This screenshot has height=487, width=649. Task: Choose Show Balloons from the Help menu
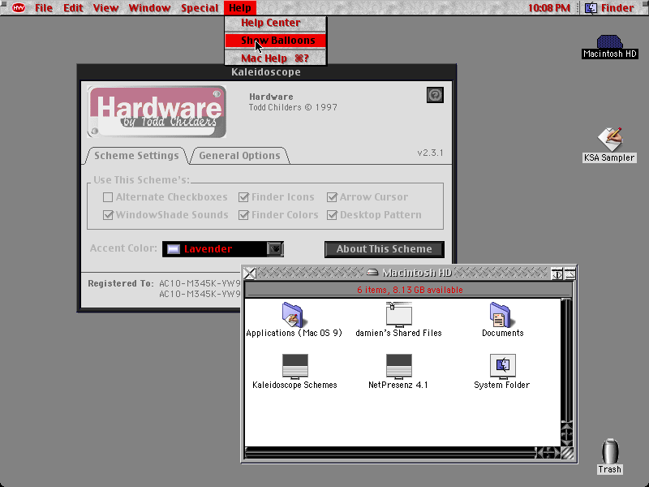click(x=275, y=41)
